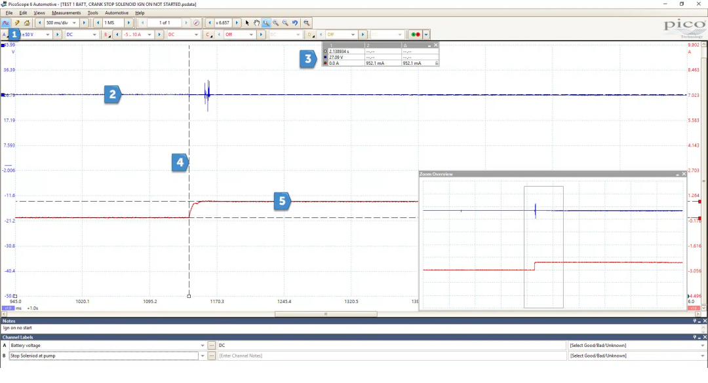The width and height of the screenshot is (708, 383).
Task: Click the horizontal scrollbar thumb under the graph
Action: coord(326,314)
